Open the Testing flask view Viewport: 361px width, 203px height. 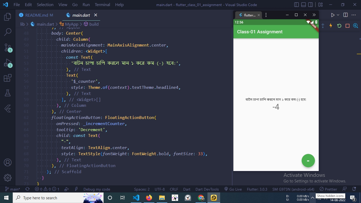(8, 93)
